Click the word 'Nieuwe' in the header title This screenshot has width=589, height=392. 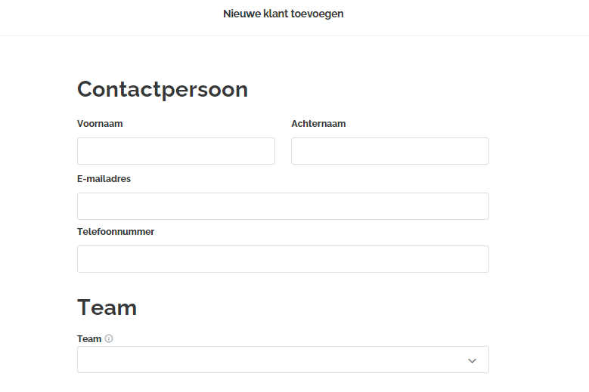point(240,14)
